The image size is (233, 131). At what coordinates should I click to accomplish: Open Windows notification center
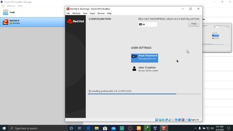(x=229, y=128)
